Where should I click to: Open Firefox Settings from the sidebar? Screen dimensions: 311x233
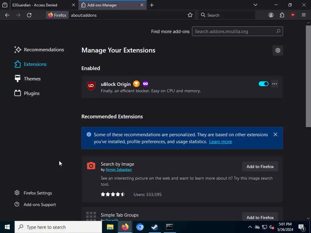[33, 193]
